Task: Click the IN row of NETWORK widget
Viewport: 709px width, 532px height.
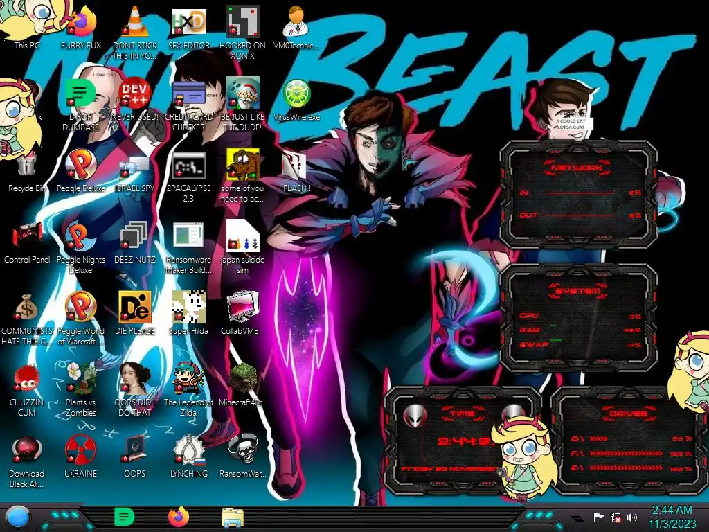Action: pyautogui.click(x=580, y=193)
